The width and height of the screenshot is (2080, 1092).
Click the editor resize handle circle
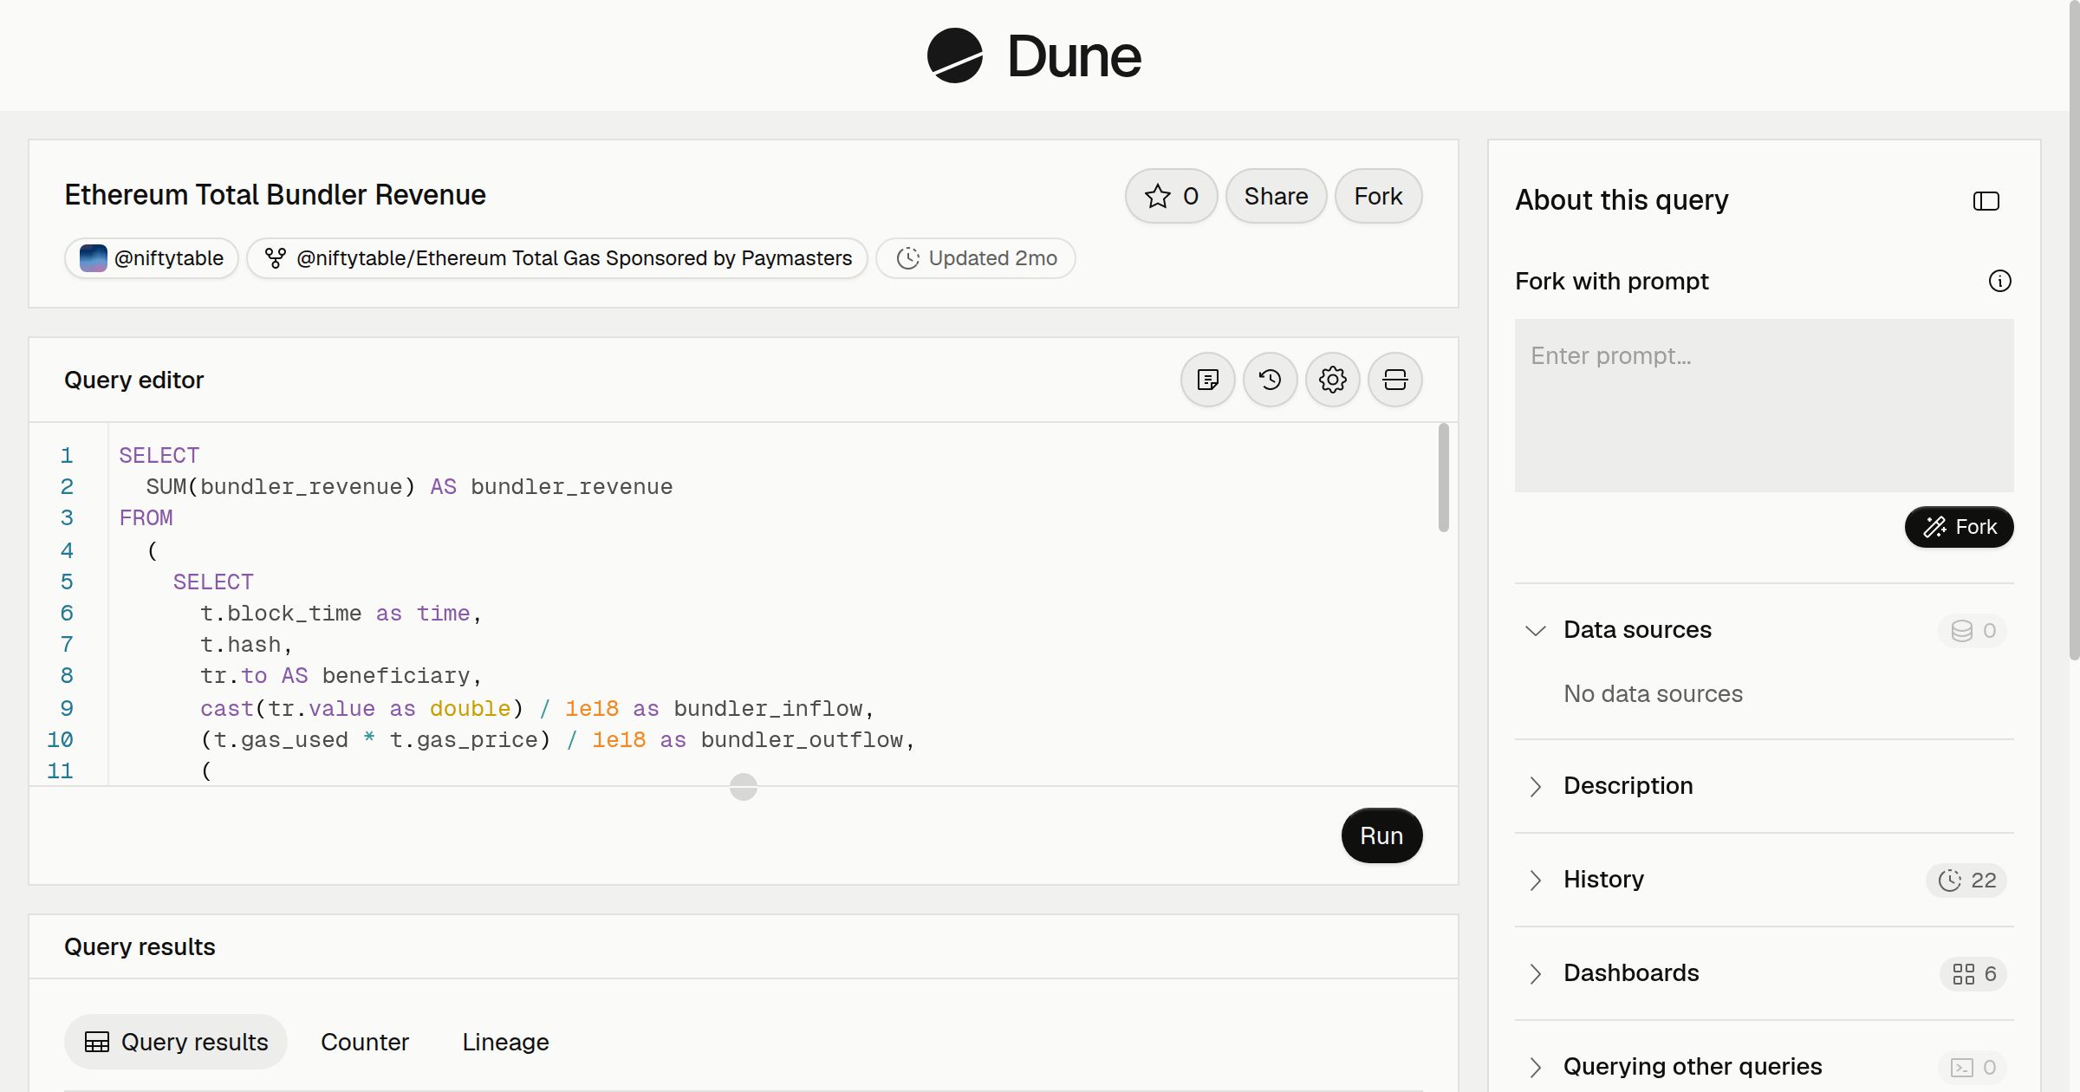click(743, 787)
